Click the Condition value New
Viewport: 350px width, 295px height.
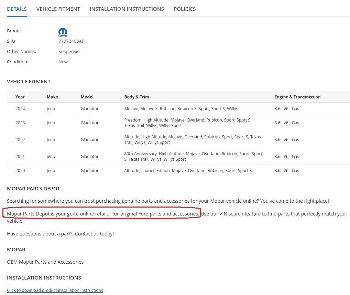coord(63,62)
